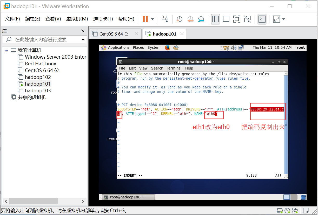Click the orange Suspend pause button
This screenshot has height=215, width=318.
(145, 19)
